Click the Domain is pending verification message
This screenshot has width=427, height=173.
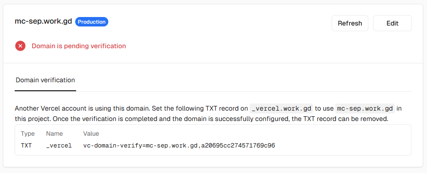pyautogui.click(x=78, y=46)
